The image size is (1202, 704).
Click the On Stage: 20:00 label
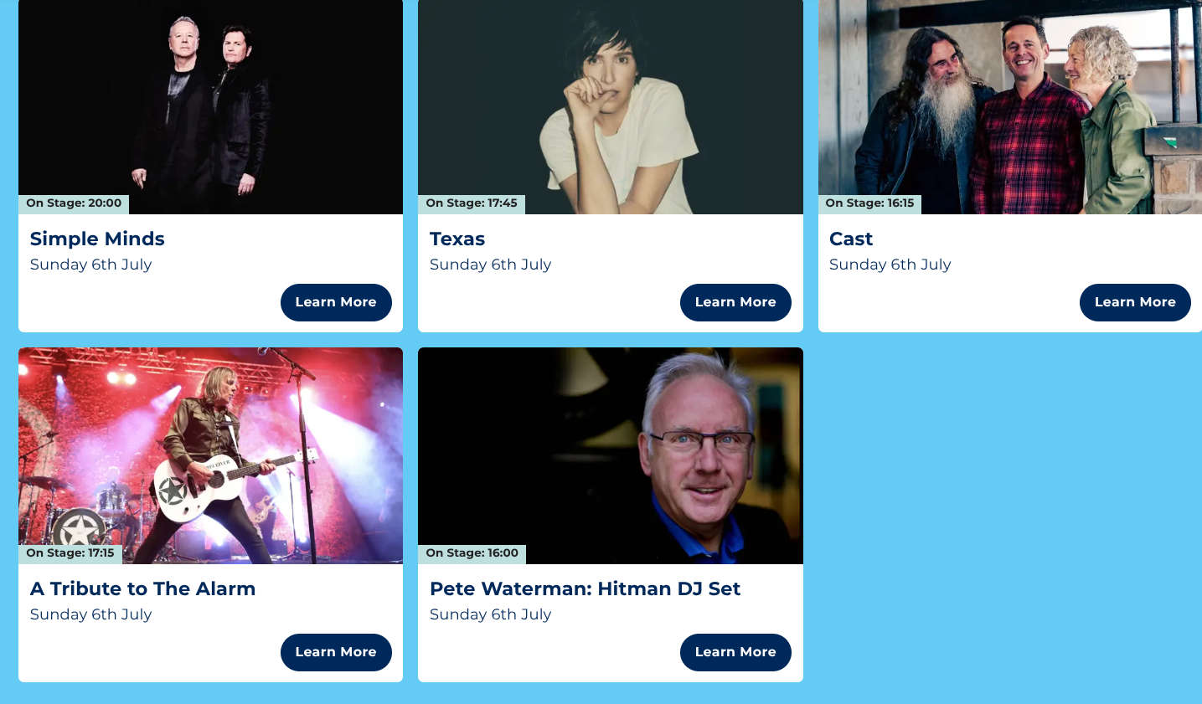point(74,203)
